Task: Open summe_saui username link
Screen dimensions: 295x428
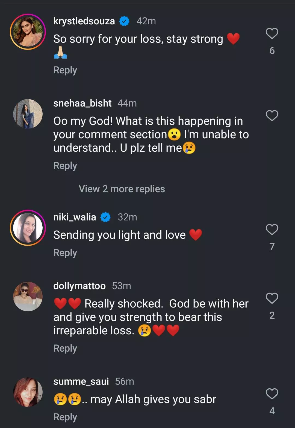Action: (x=81, y=381)
